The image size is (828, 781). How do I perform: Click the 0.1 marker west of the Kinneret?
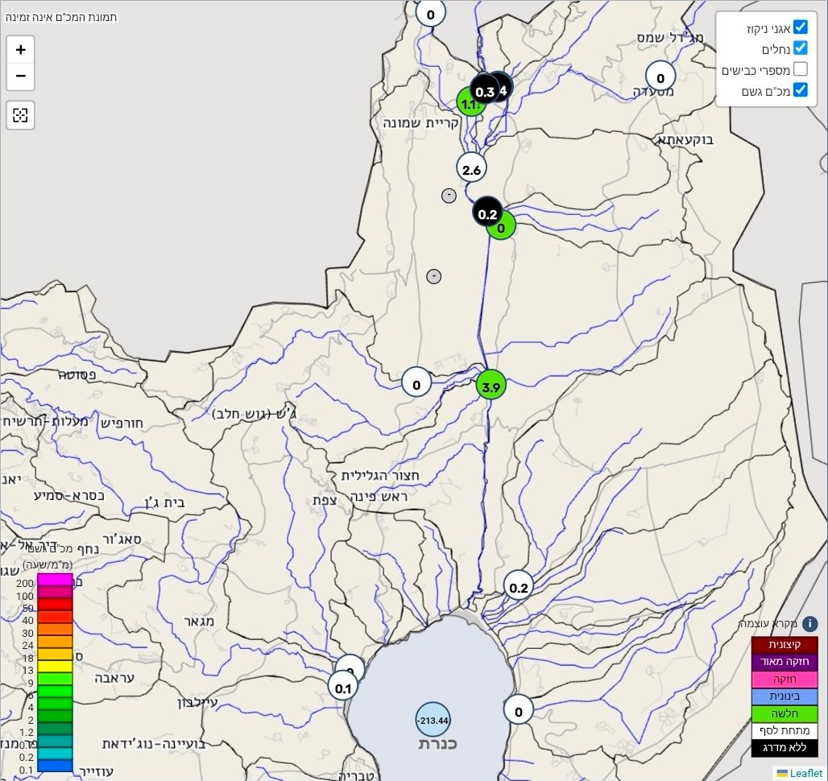pos(343,688)
